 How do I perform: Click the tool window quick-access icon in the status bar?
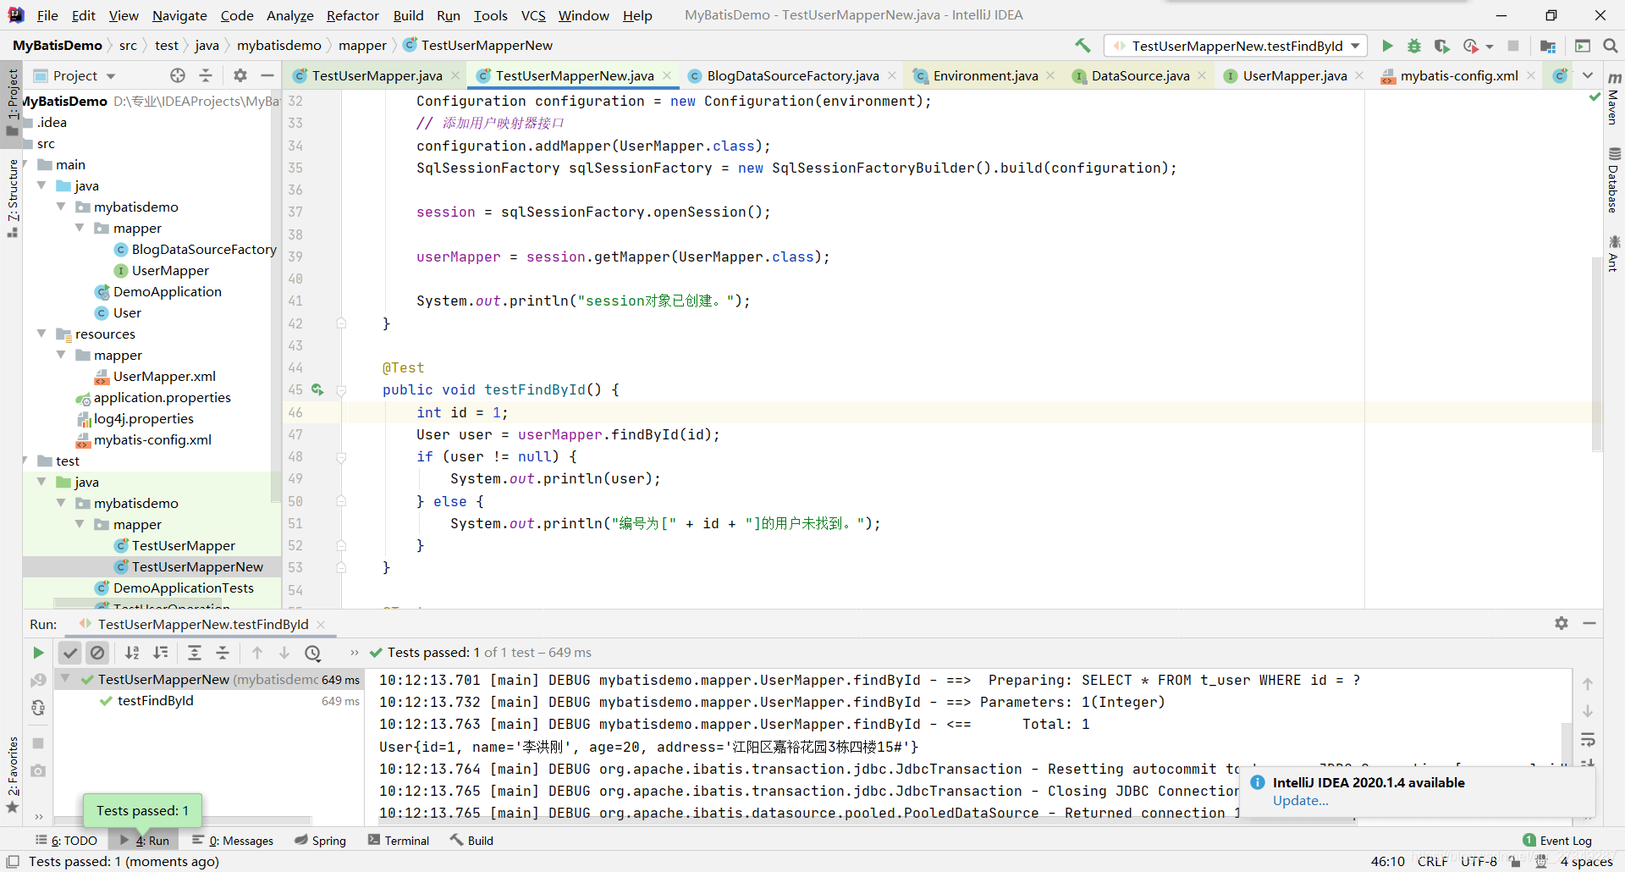click(x=13, y=861)
